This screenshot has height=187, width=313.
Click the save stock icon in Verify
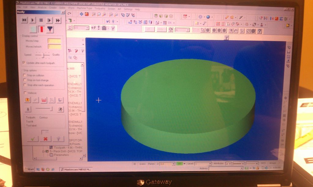point(60,100)
